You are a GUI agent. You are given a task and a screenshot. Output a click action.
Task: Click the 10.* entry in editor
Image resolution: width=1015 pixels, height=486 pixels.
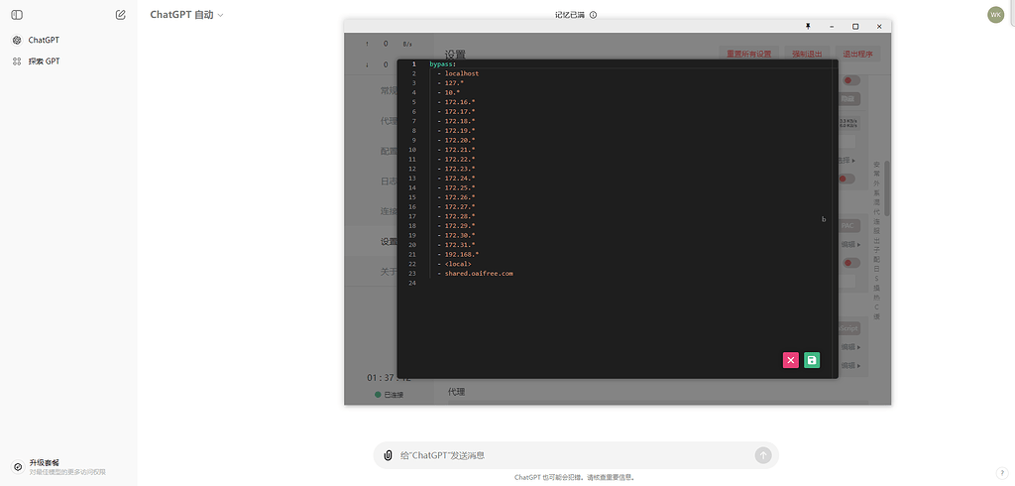pos(452,92)
